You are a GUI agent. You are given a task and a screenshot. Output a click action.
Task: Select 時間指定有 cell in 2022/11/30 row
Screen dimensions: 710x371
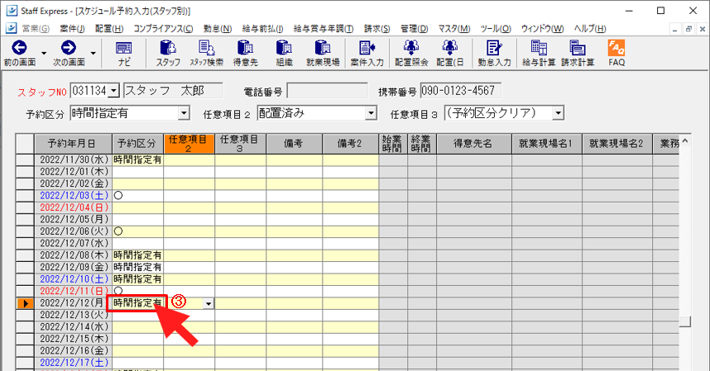coord(137,160)
